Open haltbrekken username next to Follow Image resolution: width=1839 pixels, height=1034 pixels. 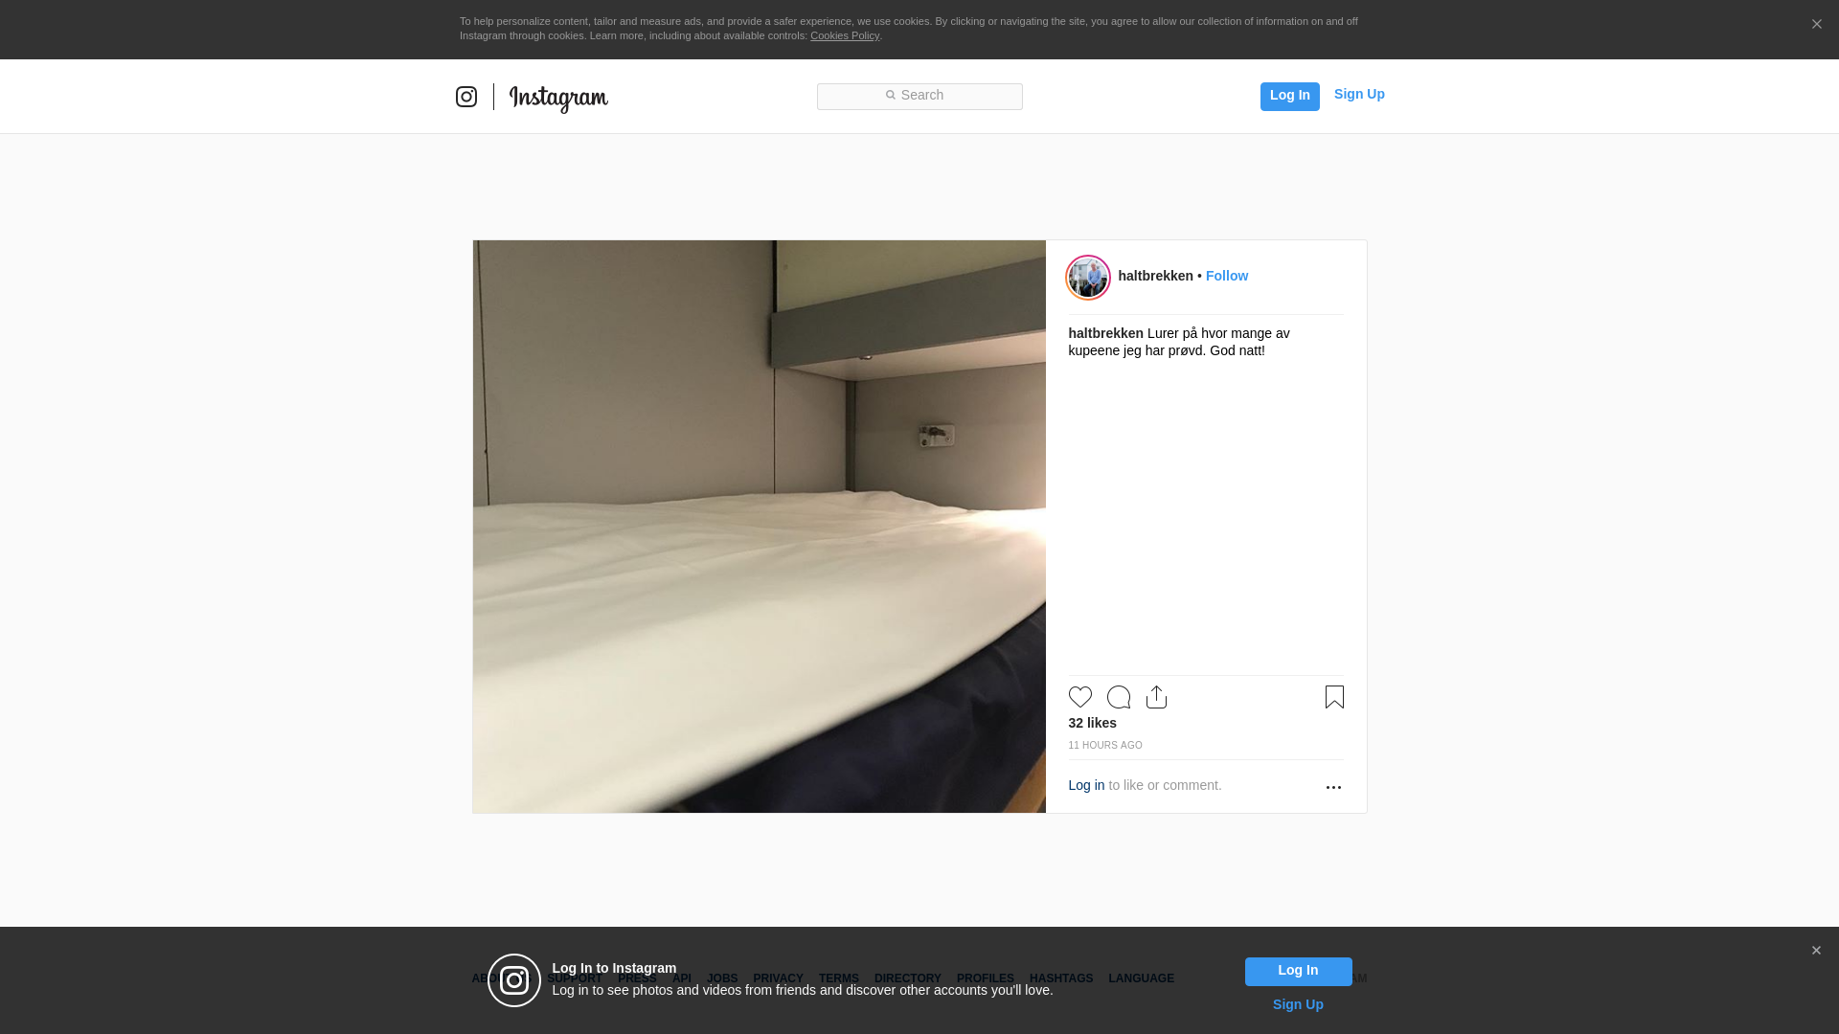pos(1155,276)
